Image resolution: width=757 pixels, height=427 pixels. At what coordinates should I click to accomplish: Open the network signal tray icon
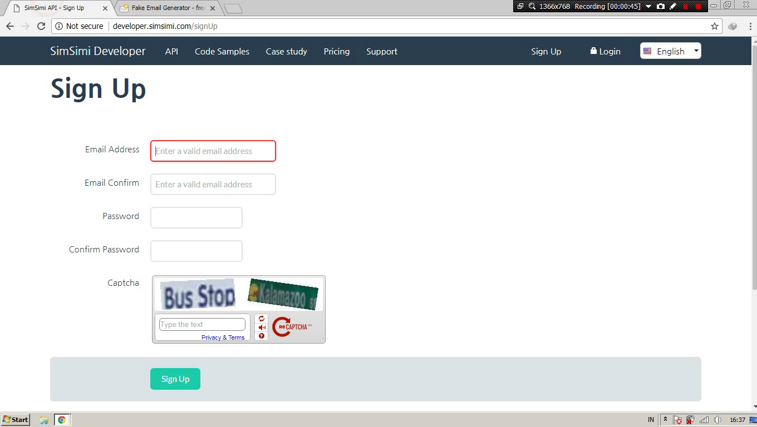(x=704, y=420)
